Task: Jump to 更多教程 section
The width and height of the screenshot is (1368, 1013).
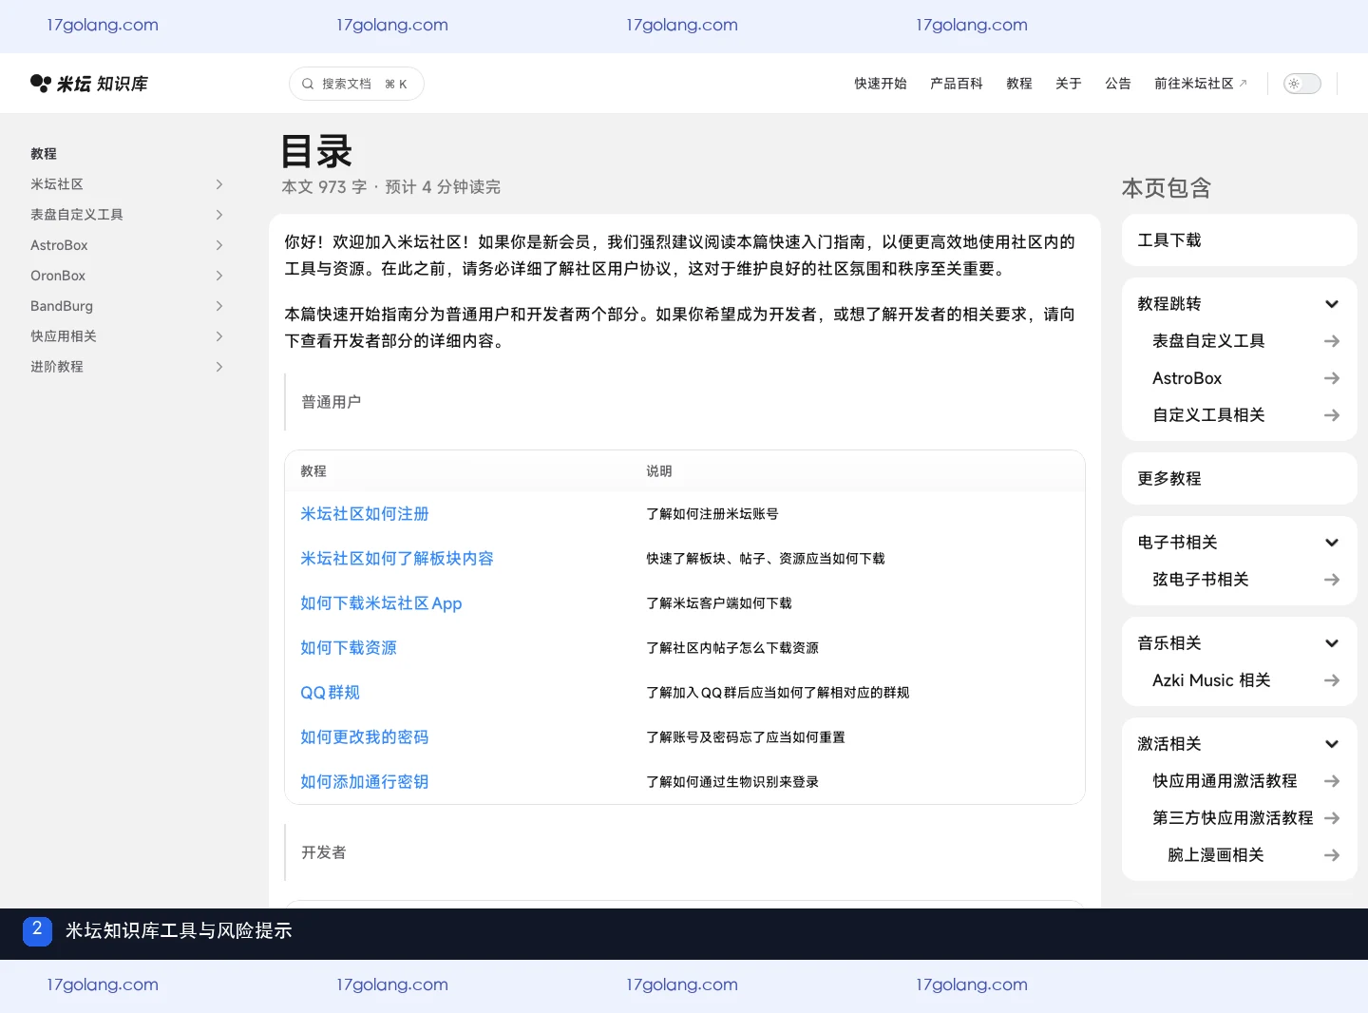Action: pos(1239,479)
